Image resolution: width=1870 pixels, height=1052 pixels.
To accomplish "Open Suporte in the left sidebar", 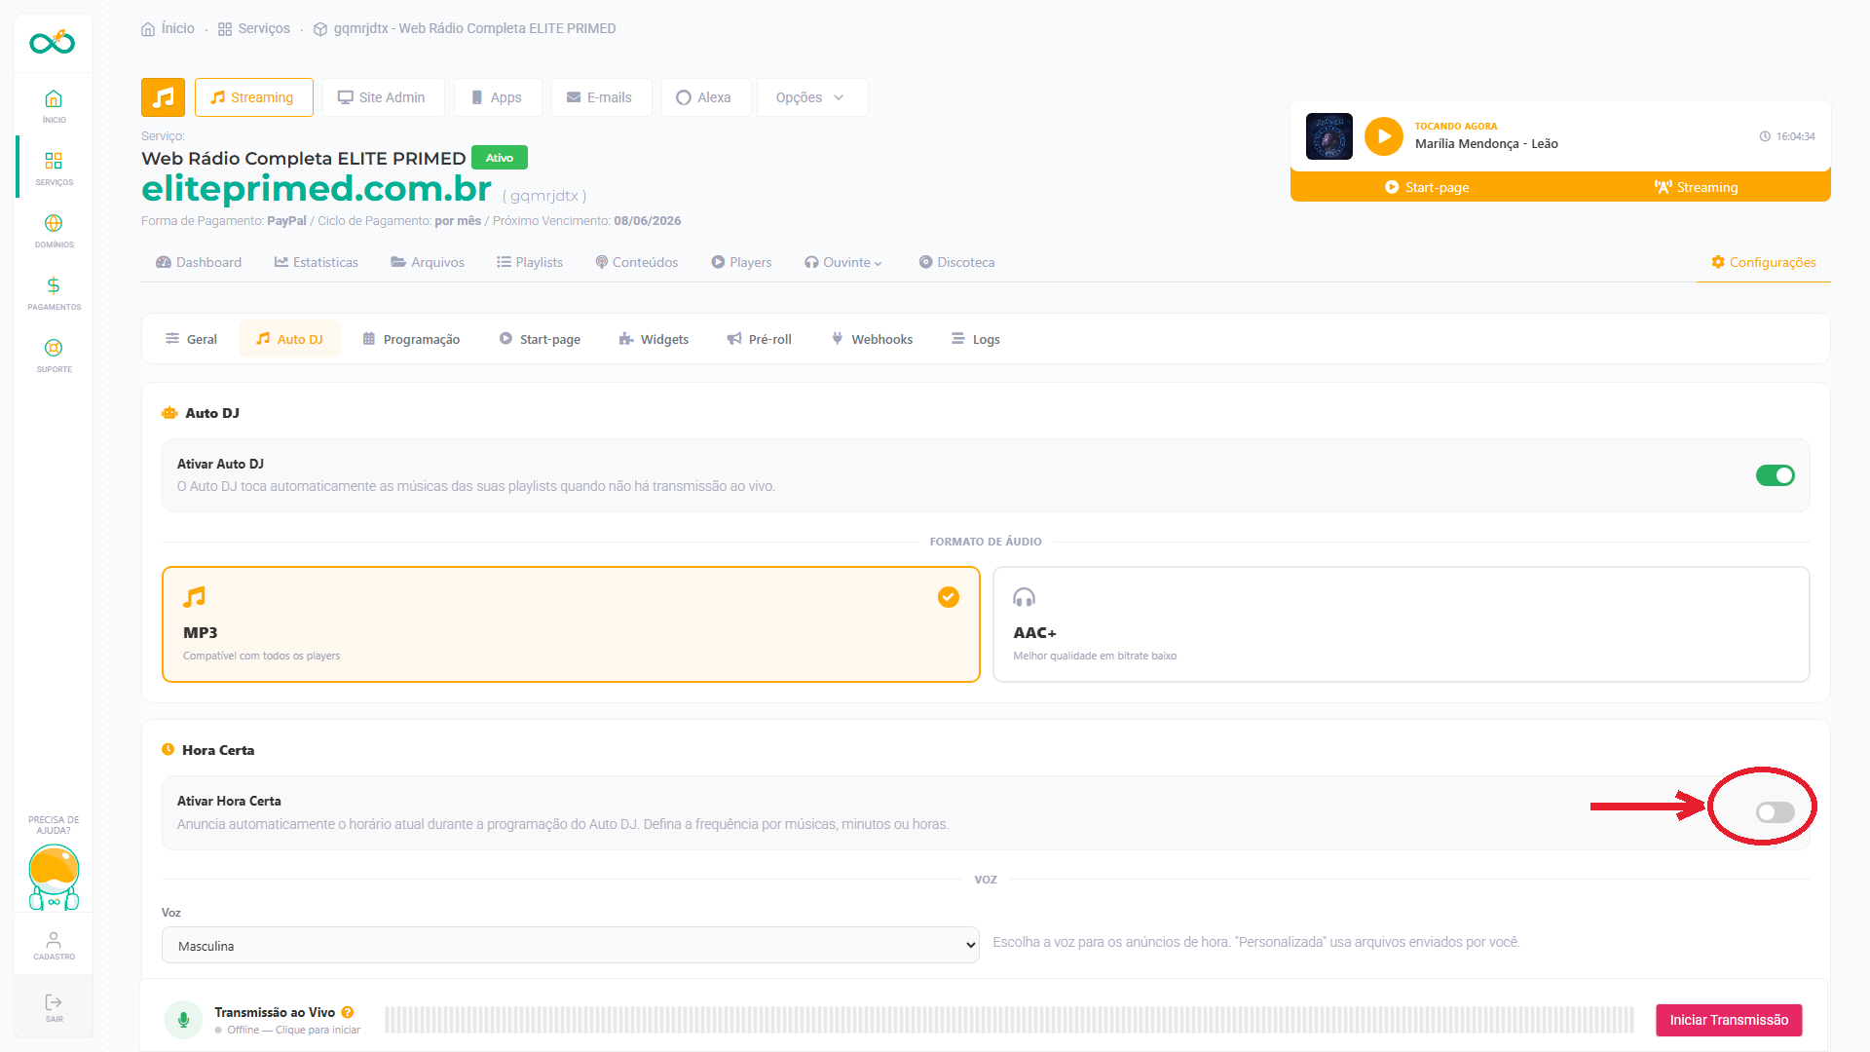I will 54,355.
